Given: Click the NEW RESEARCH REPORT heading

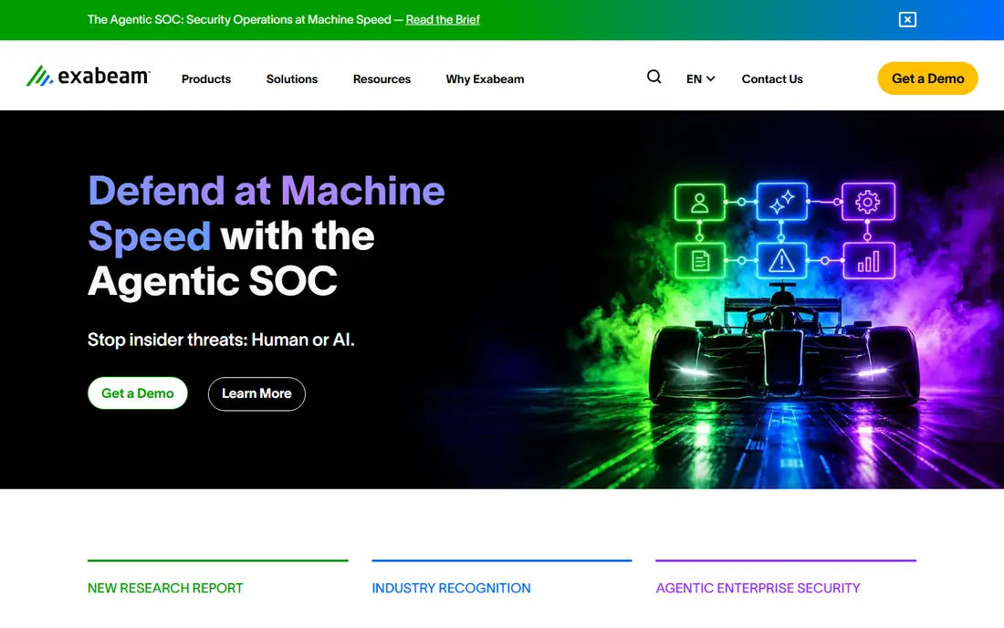Looking at the screenshot, I should (165, 588).
